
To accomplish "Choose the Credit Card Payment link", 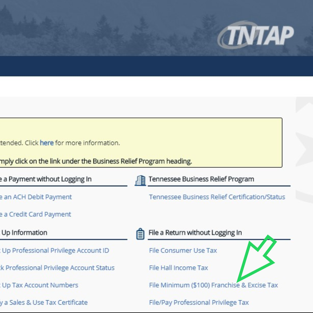I will click(x=35, y=214).
